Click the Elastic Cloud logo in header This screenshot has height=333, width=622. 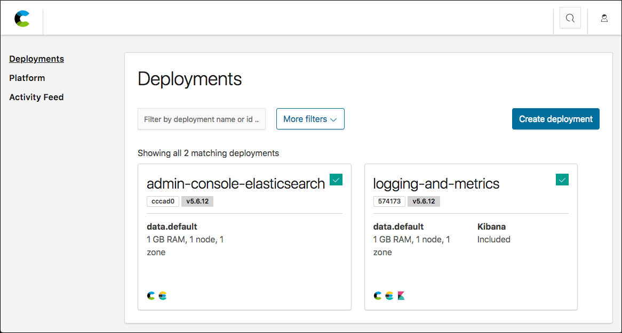tap(22, 18)
